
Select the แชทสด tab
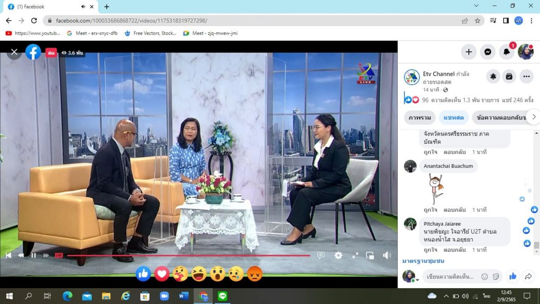pos(454,118)
